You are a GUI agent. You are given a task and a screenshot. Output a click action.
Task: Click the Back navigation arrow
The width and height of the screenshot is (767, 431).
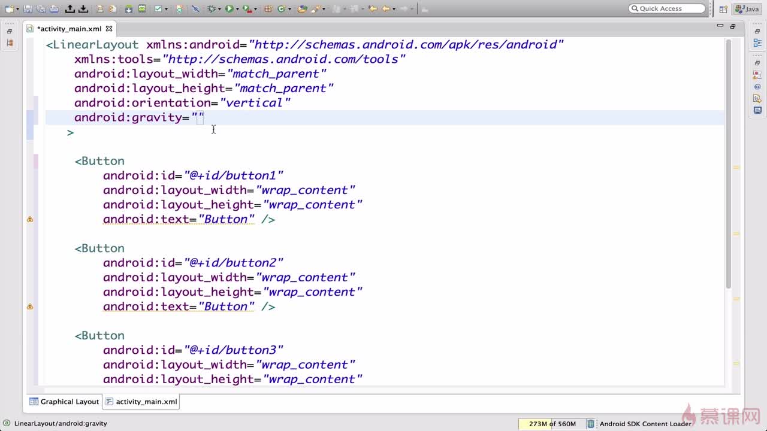click(386, 9)
